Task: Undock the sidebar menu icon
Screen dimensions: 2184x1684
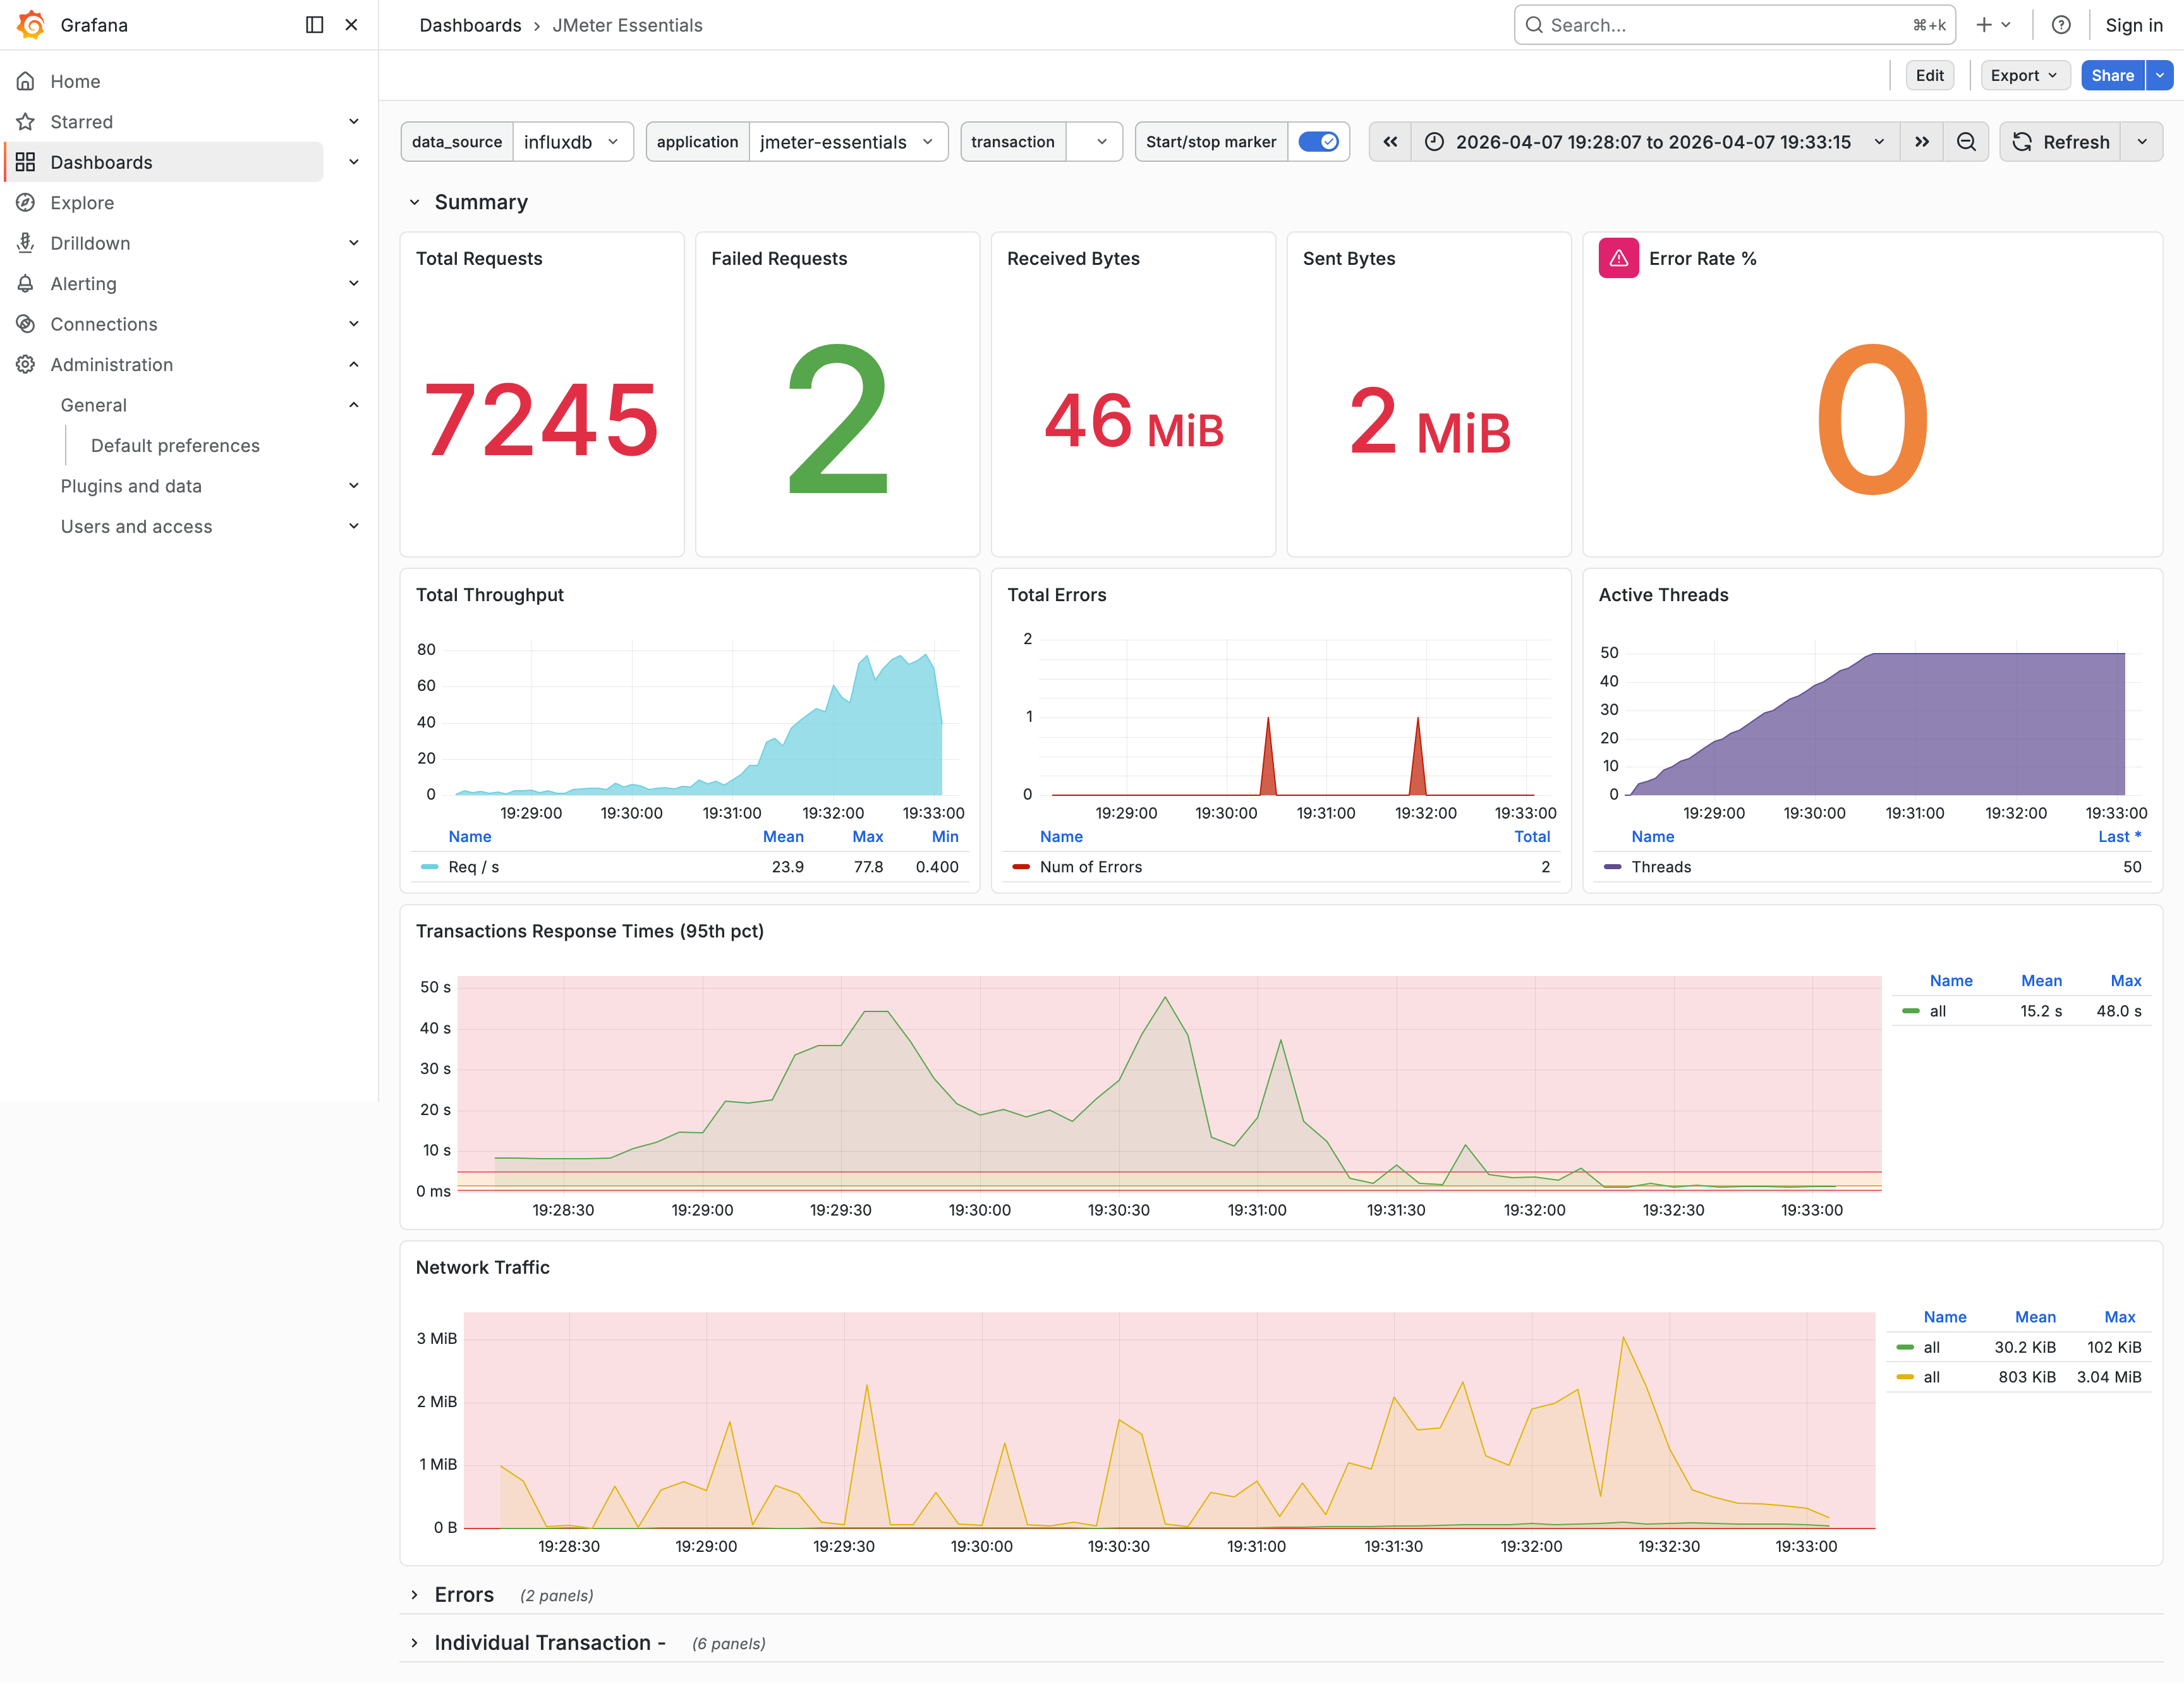Action: [x=314, y=25]
